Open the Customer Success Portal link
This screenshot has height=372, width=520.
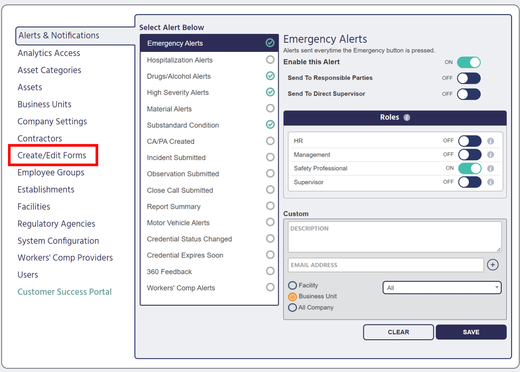click(x=65, y=292)
